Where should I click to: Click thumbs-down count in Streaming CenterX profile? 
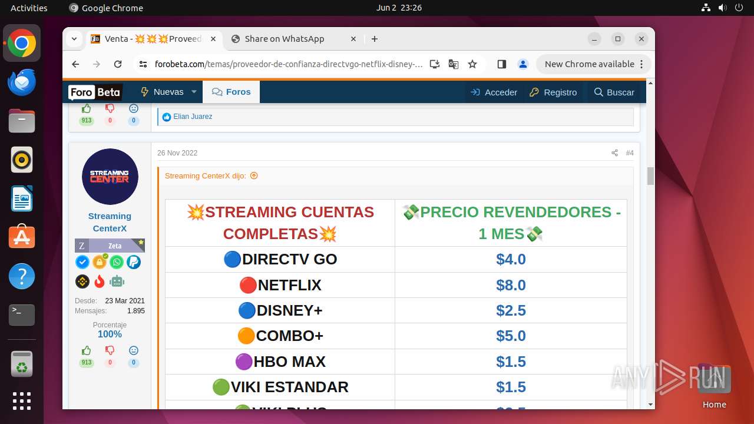[x=110, y=356]
